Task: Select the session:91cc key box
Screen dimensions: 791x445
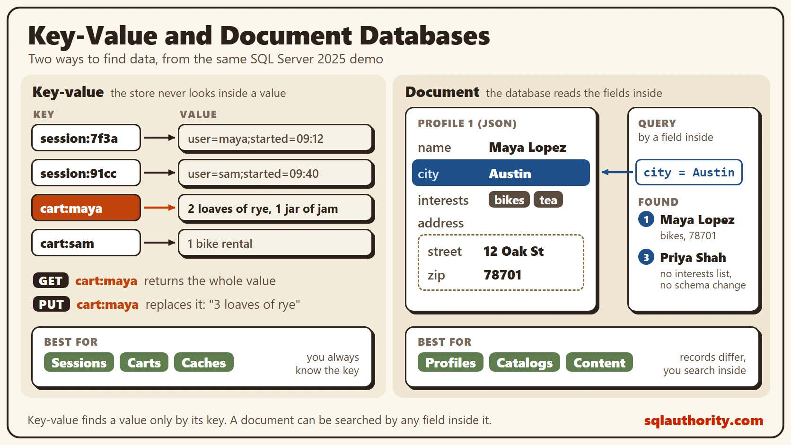Action: point(86,173)
